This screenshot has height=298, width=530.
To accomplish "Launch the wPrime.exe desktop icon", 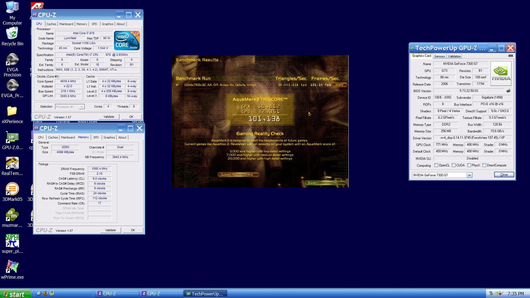I will (x=12, y=270).
